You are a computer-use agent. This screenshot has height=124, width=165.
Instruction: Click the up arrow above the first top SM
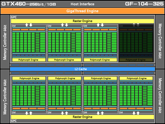pyautogui.click(x=27, y=25)
